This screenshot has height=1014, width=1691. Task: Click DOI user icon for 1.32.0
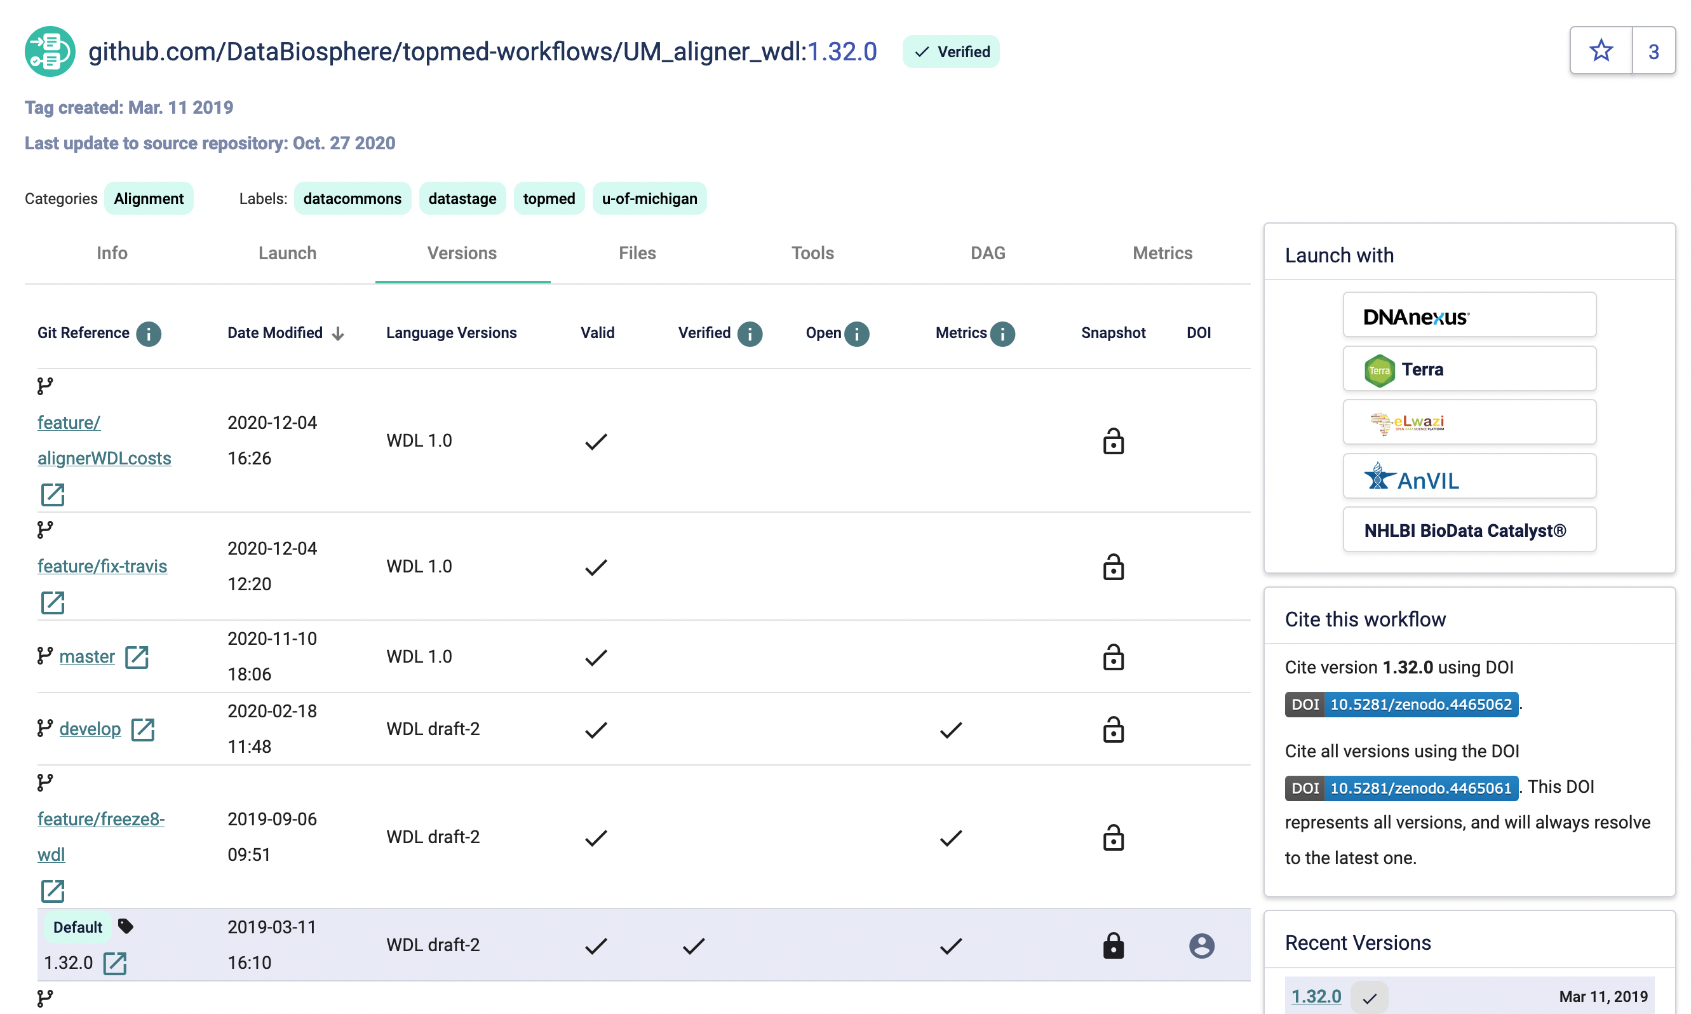pos(1201,945)
